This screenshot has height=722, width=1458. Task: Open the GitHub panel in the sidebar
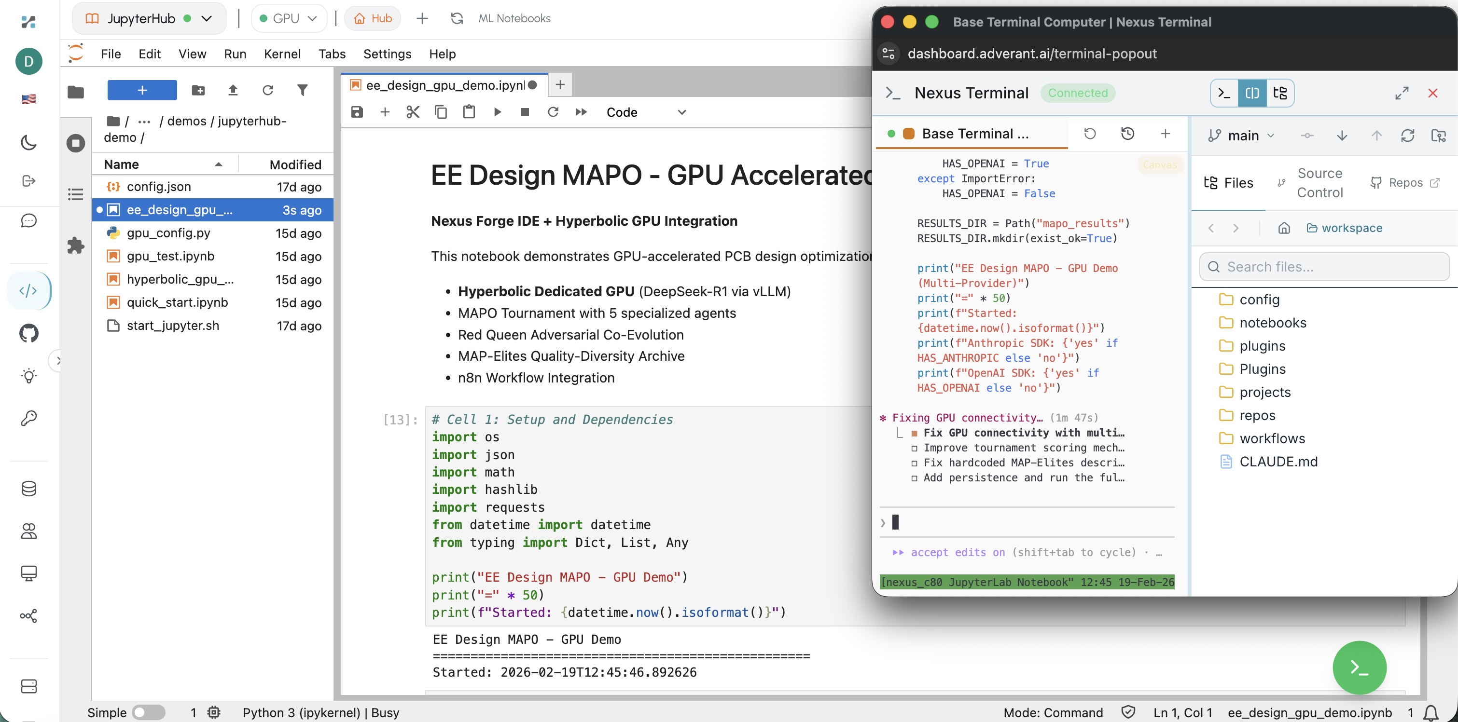[29, 333]
